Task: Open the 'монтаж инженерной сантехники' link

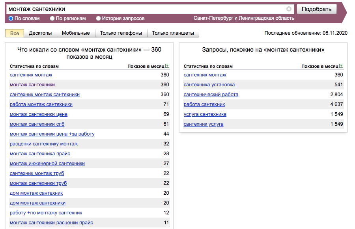Action: point(47,164)
